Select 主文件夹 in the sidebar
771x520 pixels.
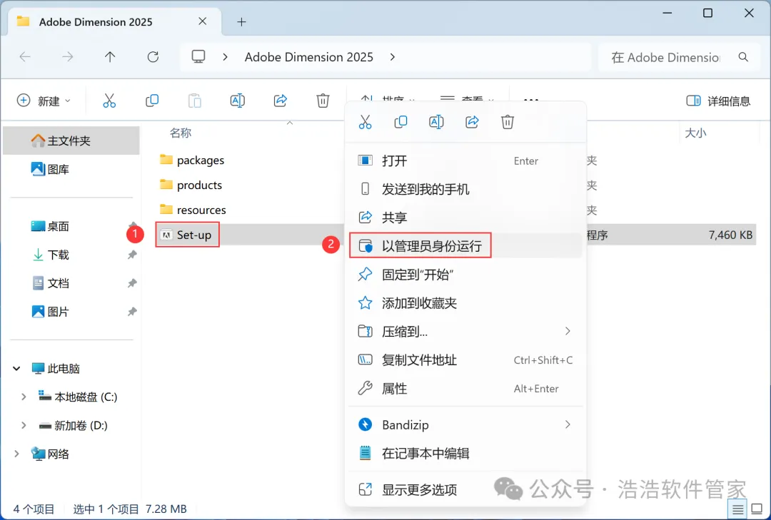[71, 141]
